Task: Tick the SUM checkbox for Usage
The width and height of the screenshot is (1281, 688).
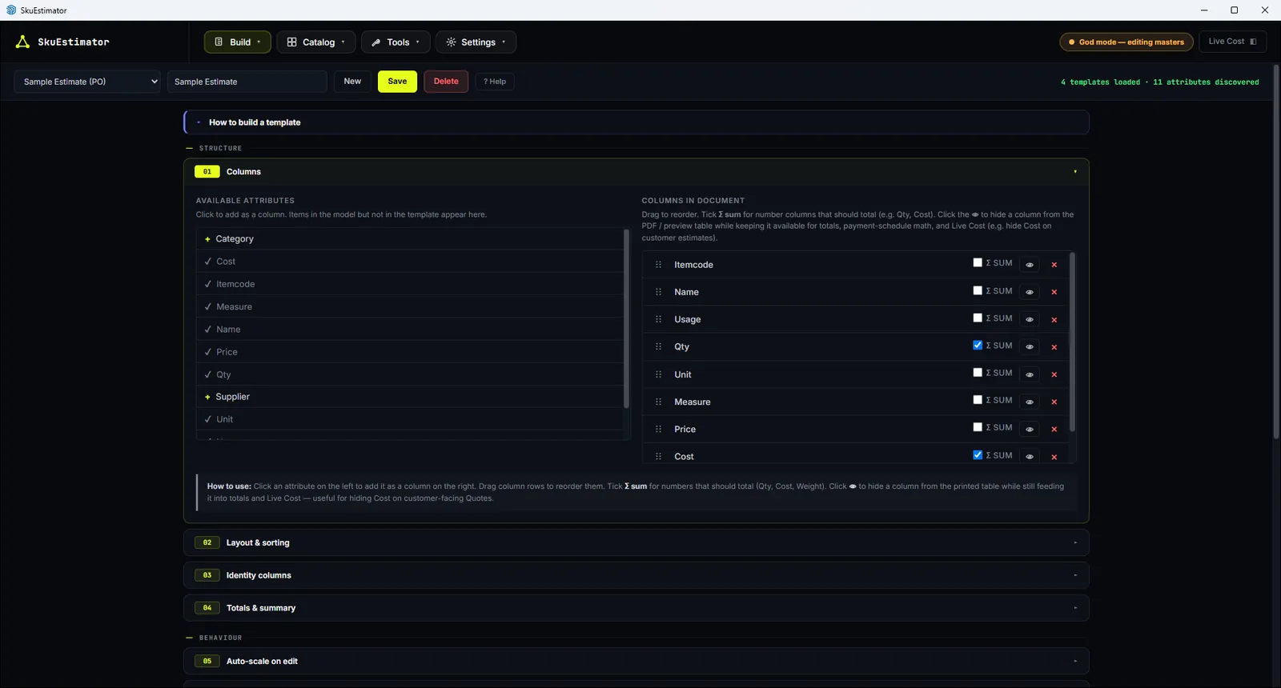Action: point(978,318)
